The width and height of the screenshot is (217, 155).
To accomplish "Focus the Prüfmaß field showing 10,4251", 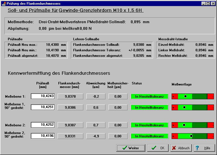I will 43,107.
